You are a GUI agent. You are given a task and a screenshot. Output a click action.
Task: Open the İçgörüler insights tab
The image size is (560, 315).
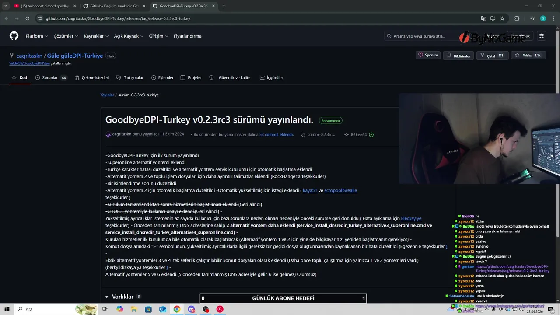pos(272,77)
